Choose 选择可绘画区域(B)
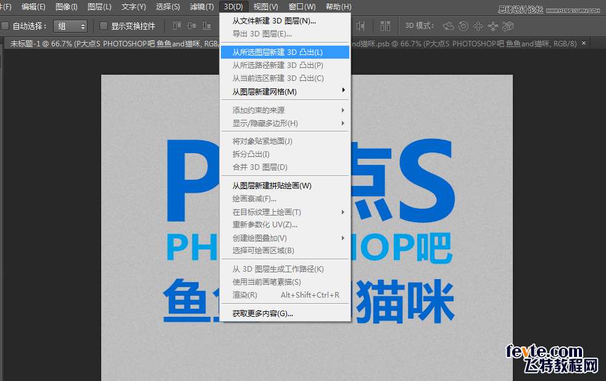 [285, 251]
